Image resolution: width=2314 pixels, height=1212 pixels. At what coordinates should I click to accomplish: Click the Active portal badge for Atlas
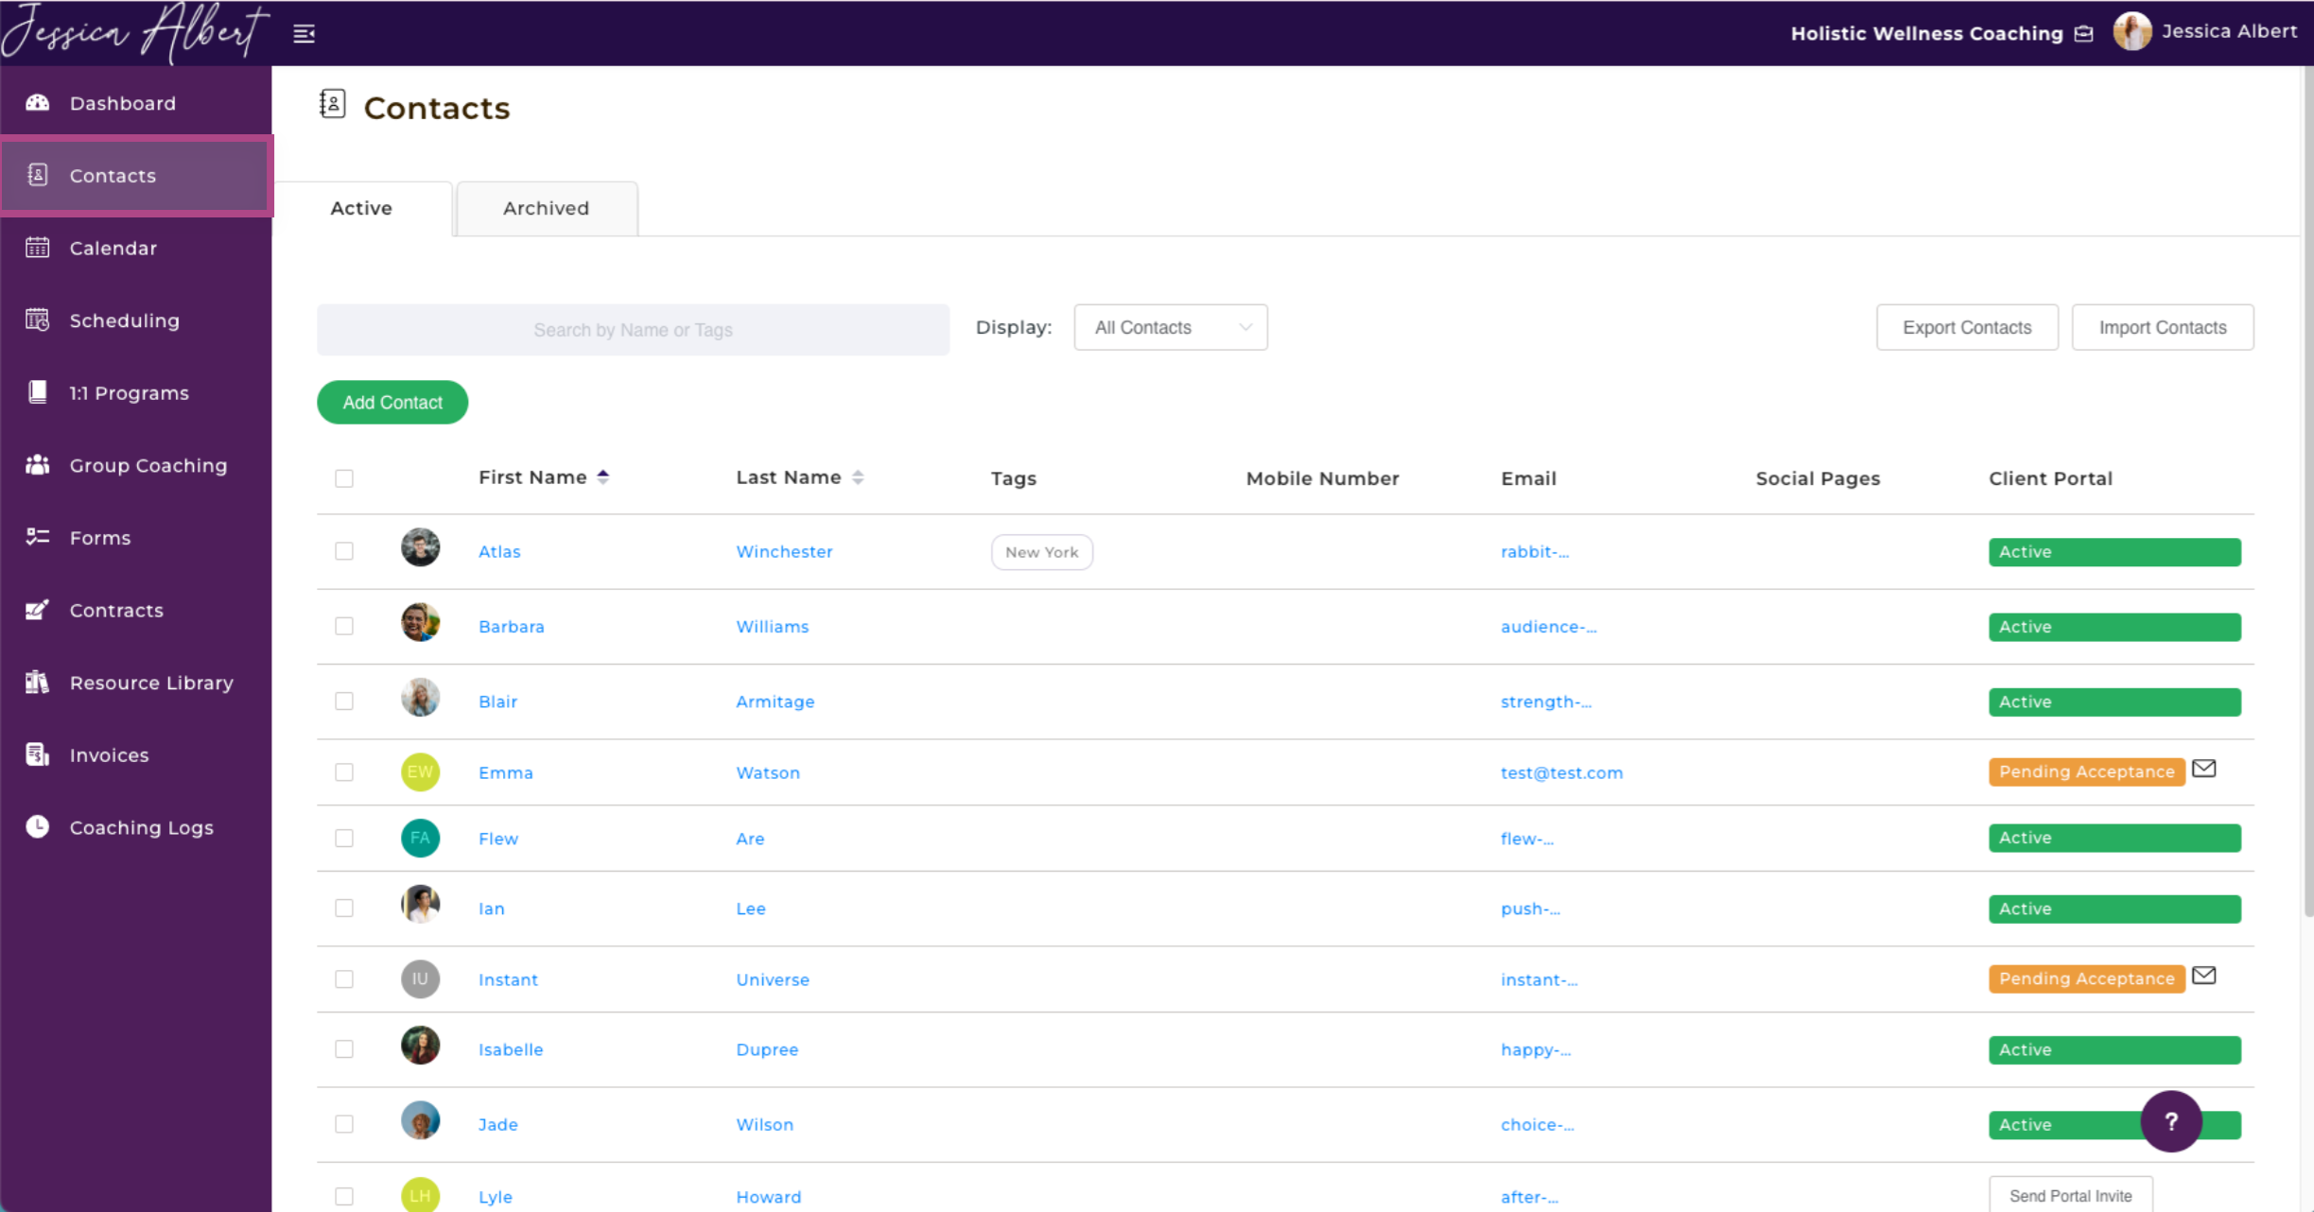click(x=2114, y=552)
